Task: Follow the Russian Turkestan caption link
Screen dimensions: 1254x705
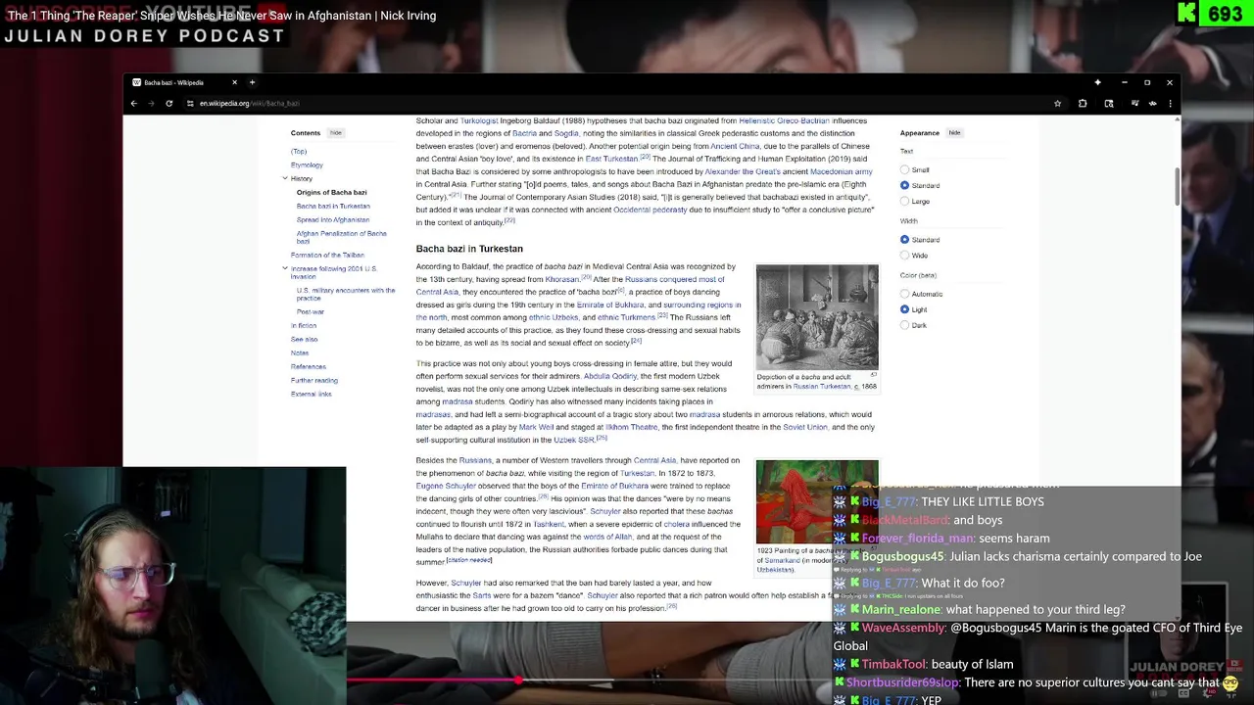Action: 821,386
